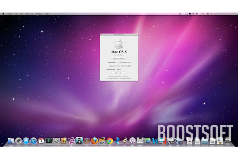This screenshot has width=238, height=159.
Task: Click the Software Update button
Action: [118, 58]
